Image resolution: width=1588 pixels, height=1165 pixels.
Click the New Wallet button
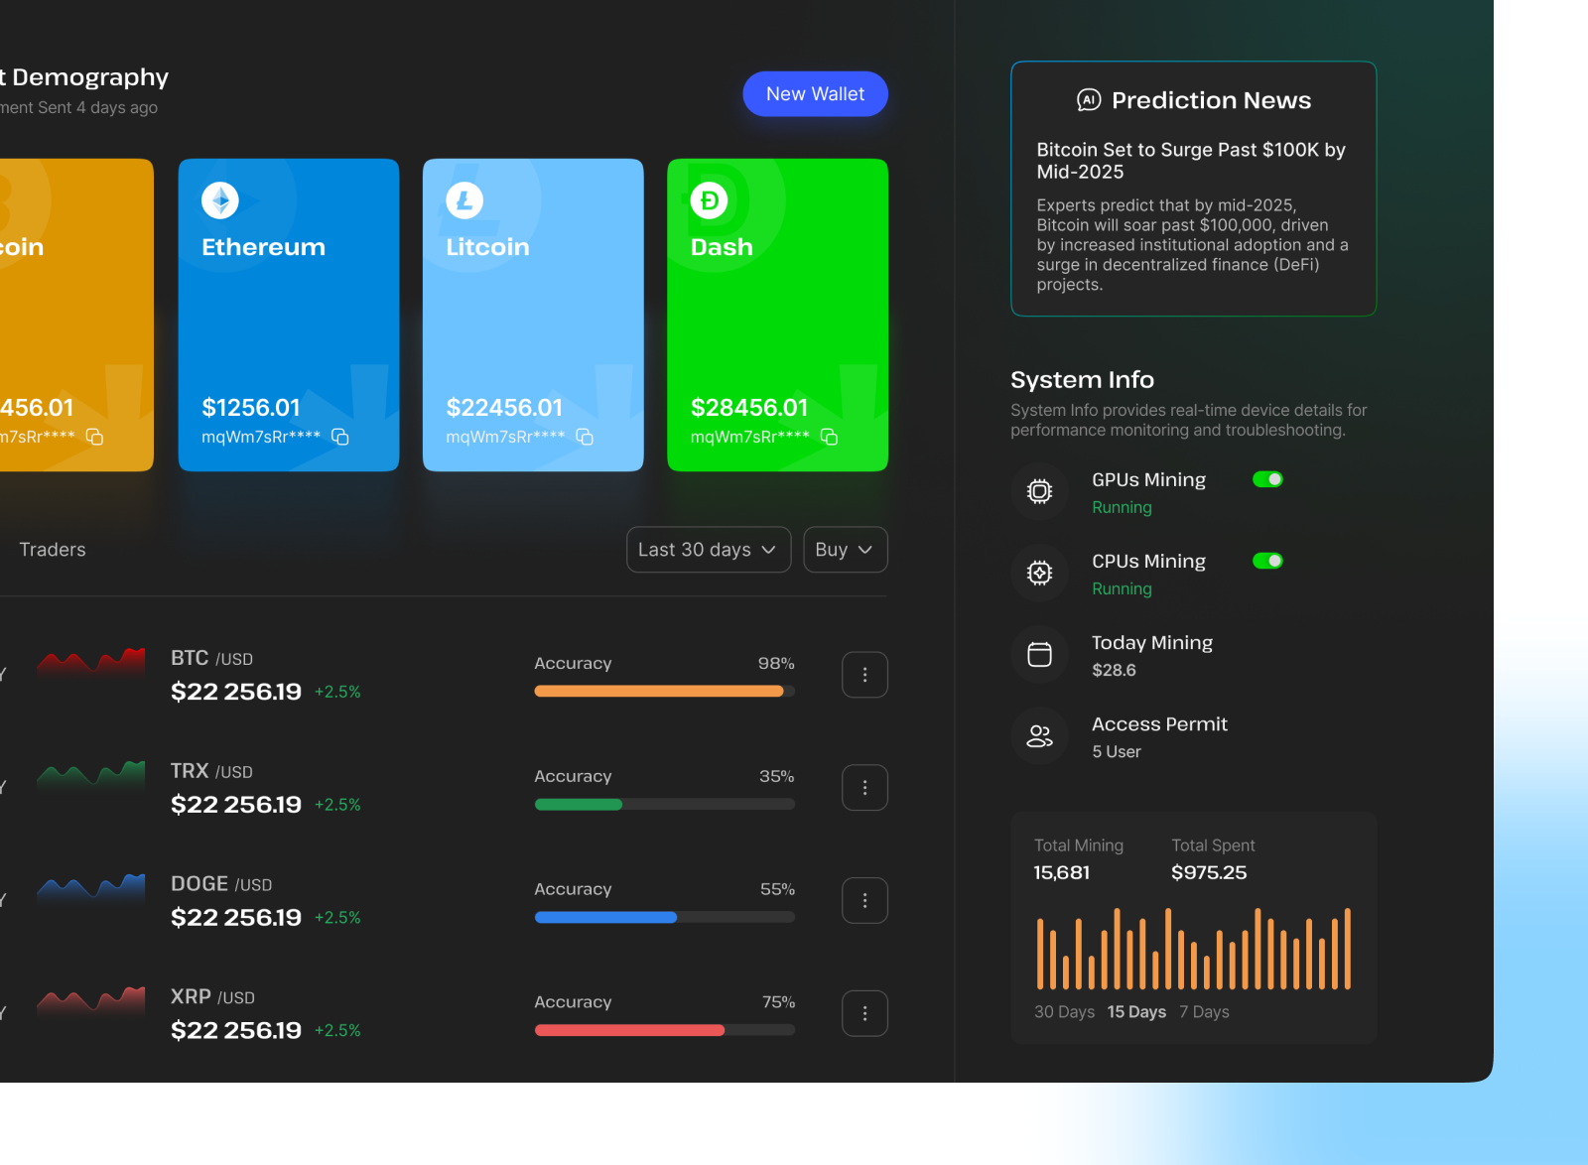pos(815,93)
